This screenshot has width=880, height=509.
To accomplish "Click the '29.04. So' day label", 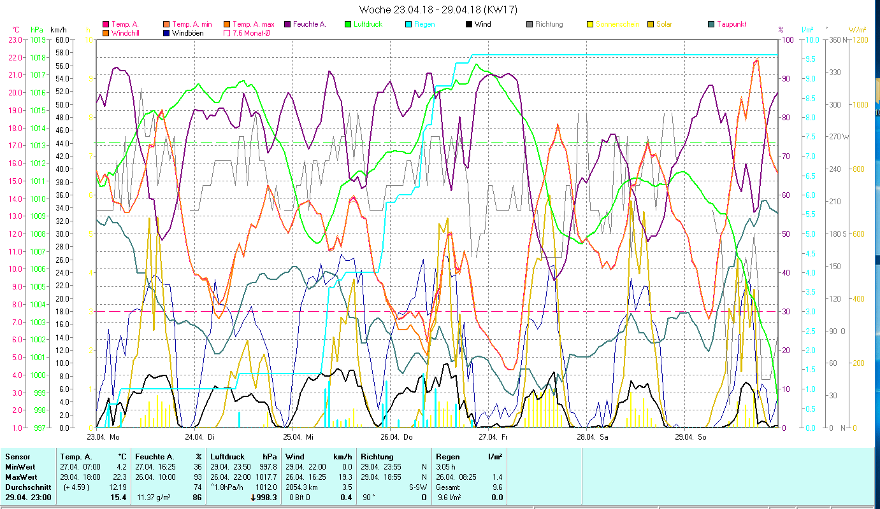I will click(x=690, y=436).
